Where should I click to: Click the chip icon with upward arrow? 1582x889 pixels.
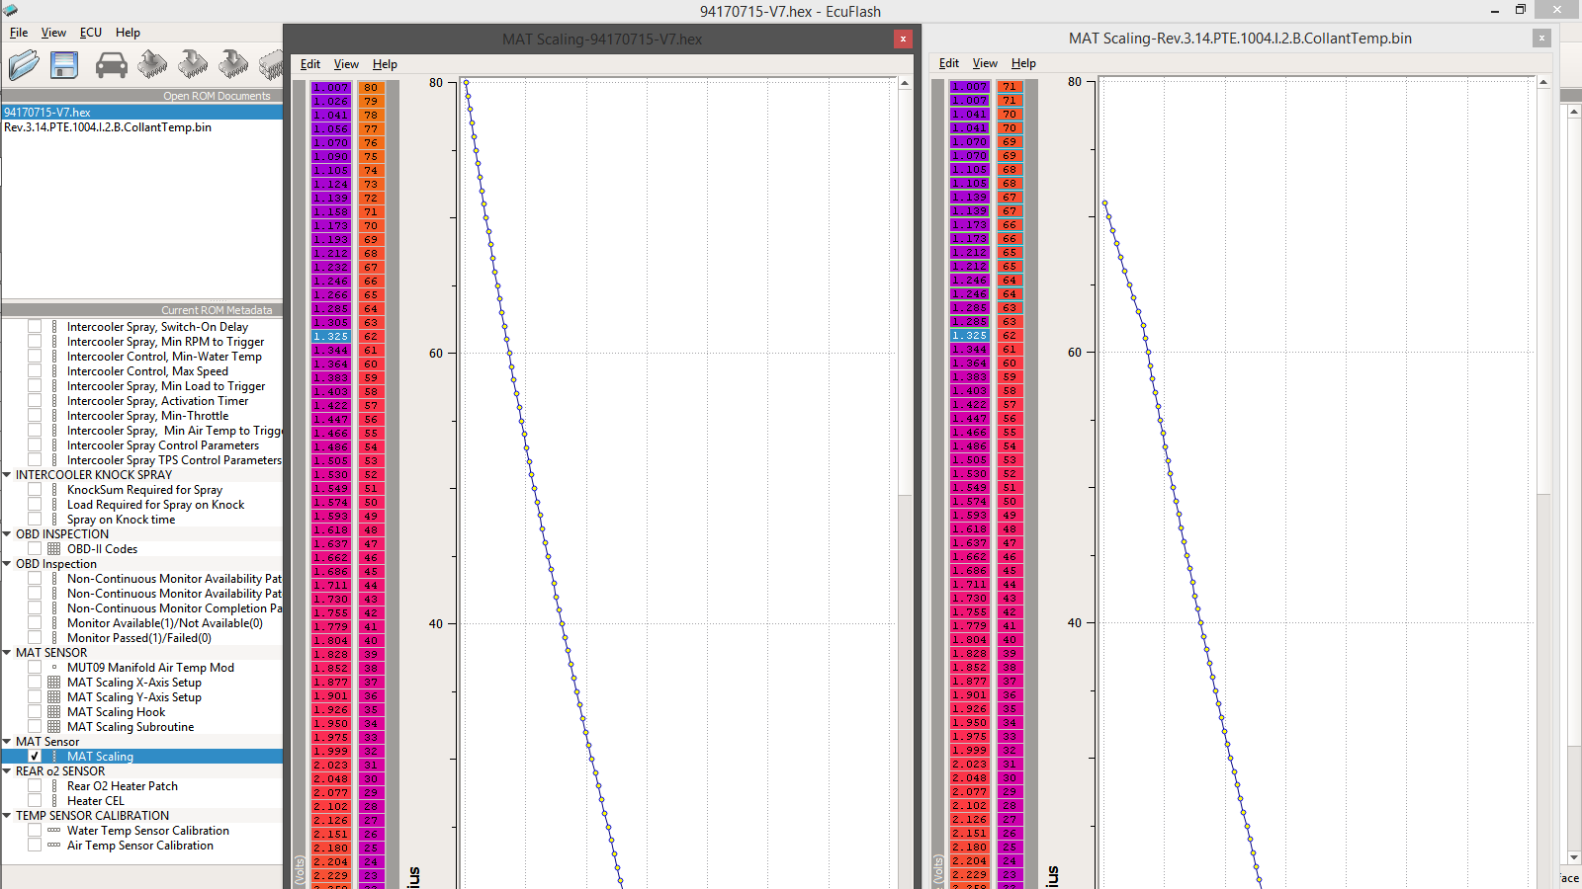tap(152, 65)
